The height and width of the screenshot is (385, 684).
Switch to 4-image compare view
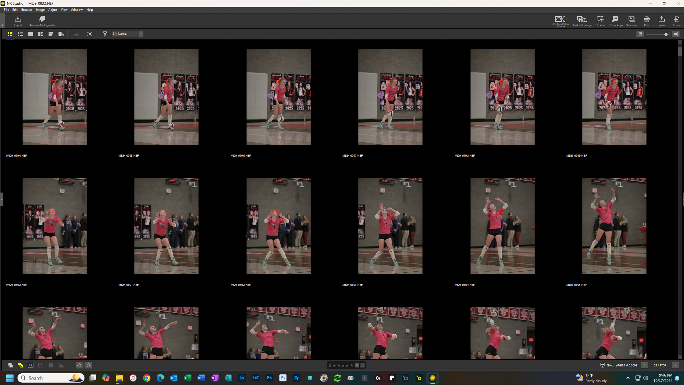(51, 34)
